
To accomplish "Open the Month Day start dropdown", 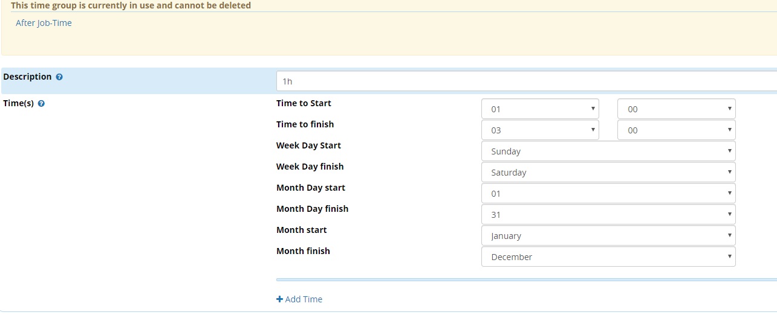I will tap(608, 194).
